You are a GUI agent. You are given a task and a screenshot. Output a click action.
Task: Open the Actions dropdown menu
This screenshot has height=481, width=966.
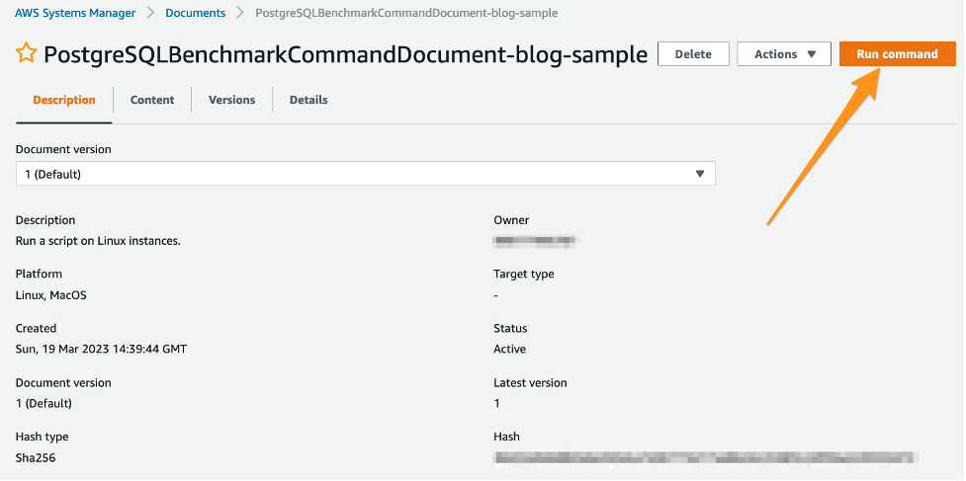click(x=784, y=54)
